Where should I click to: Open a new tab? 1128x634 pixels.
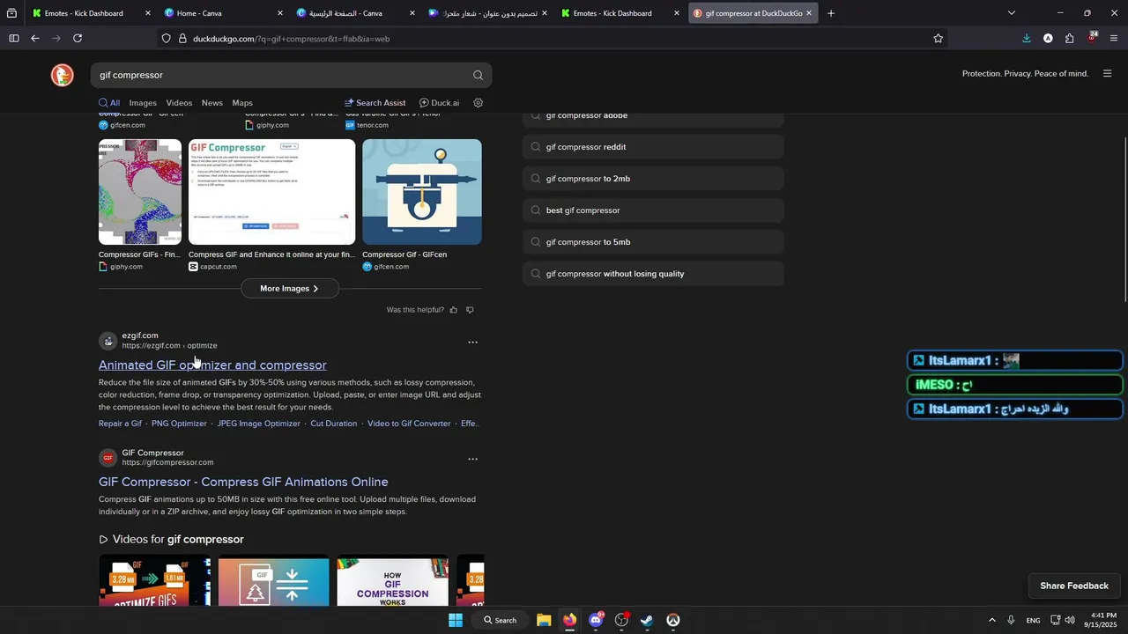pos(831,13)
